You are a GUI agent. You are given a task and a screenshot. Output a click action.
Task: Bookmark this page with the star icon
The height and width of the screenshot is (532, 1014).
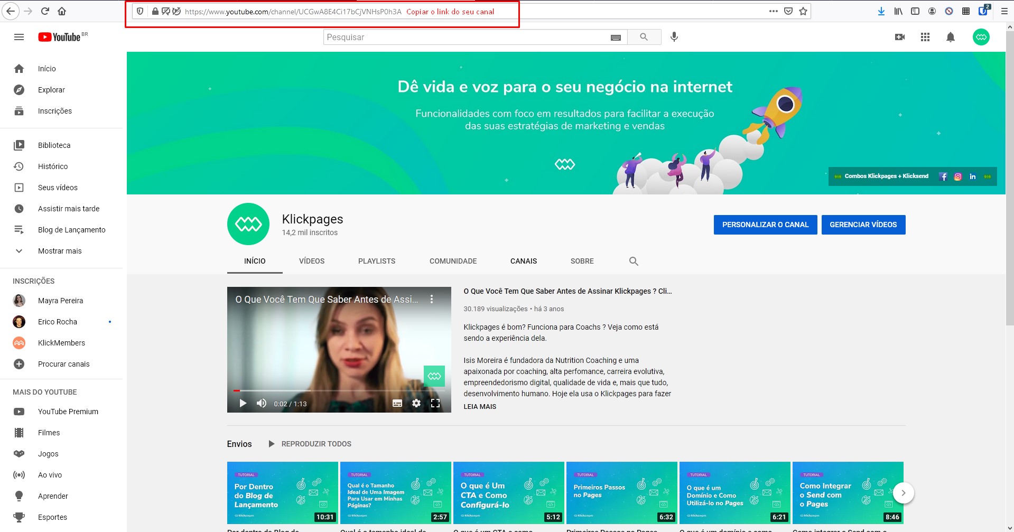pyautogui.click(x=803, y=11)
